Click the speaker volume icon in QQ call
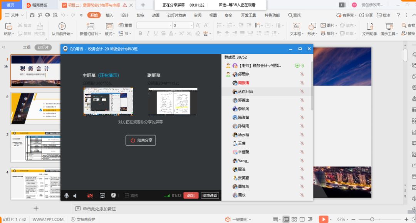 pyautogui.click(x=75, y=196)
